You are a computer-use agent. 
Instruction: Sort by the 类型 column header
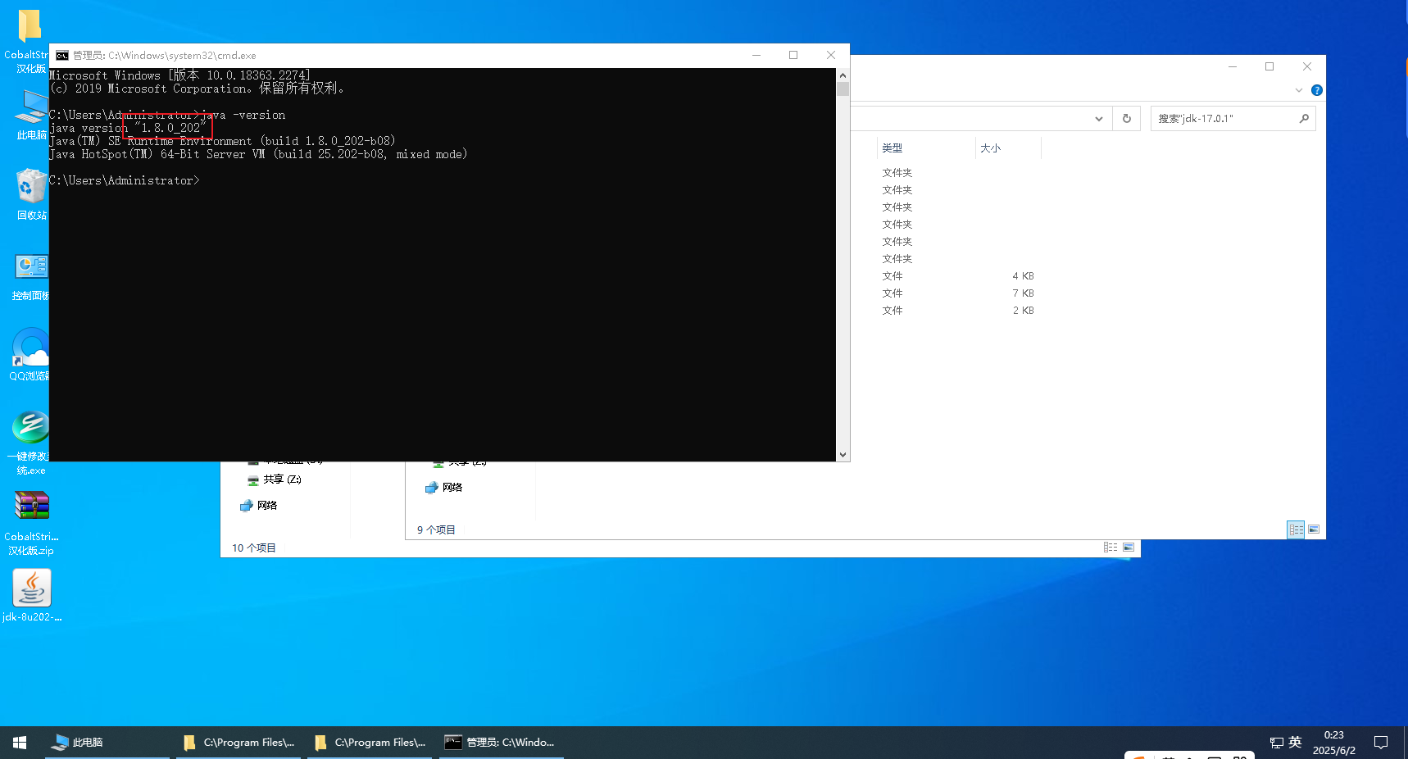click(x=926, y=148)
